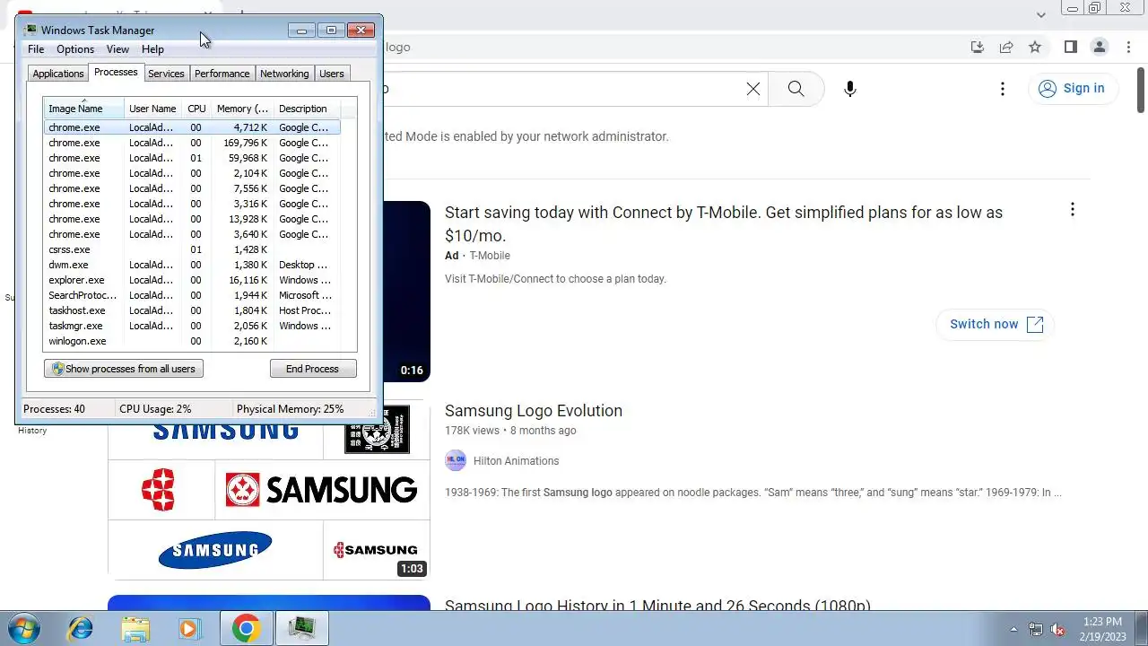Select the taskhost.exe process row
This screenshot has height=646, width=1148.
pos(192,310)
